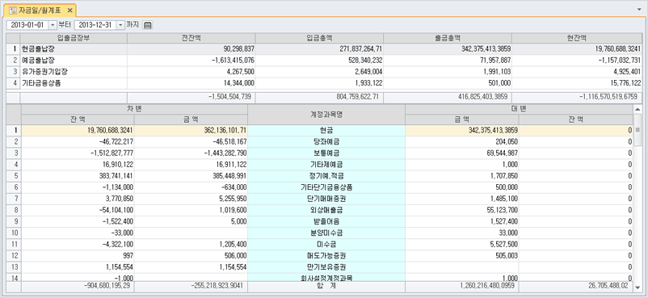
Task: Click the 합 계 total label
Action: 326,287
